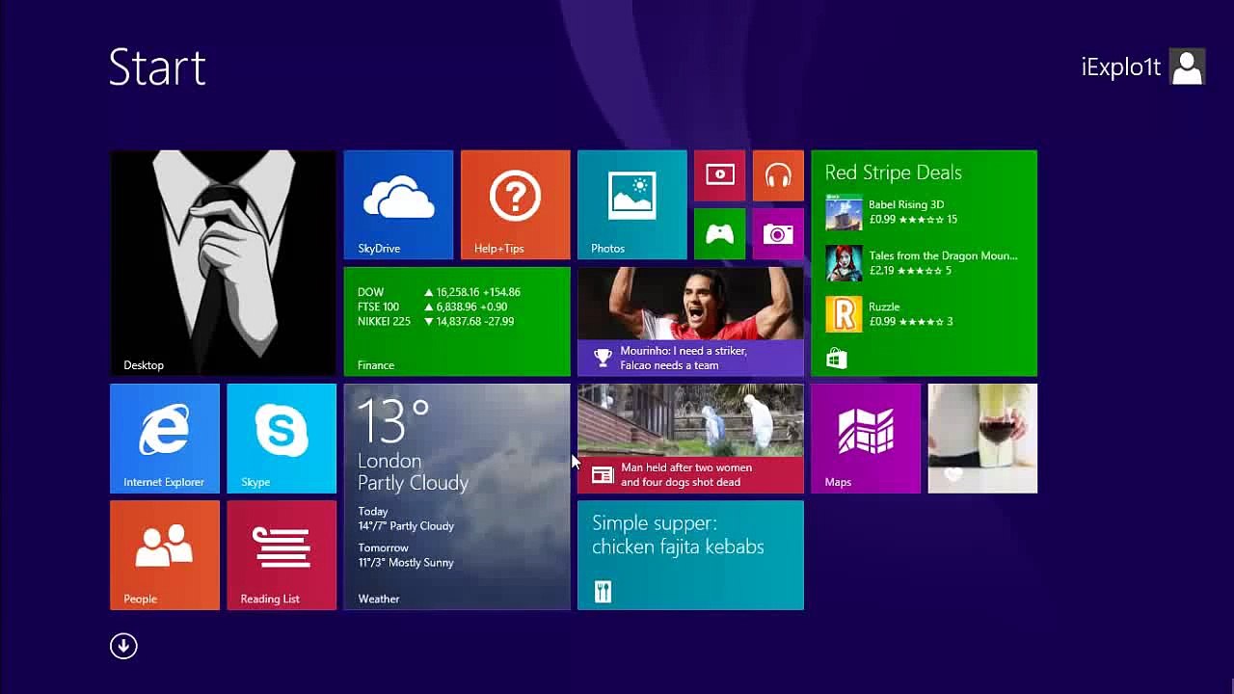Open the wine glass Health tile
1234x694 pixels.
pyautogui.click(x=982, y=439)
